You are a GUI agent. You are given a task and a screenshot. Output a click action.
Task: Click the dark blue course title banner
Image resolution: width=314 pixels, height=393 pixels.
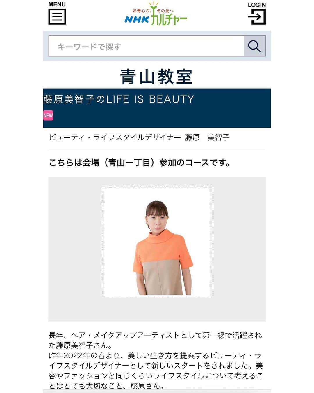pos(157,108)
